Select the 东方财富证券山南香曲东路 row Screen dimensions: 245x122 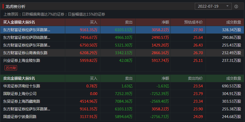(122, 53)
